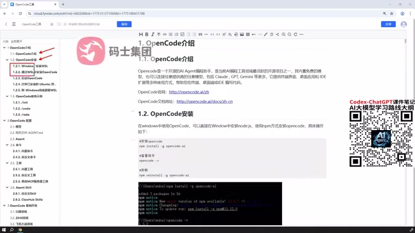415x233 pixels.
Task: Click the blue save button in header
Action: [124, 24]
